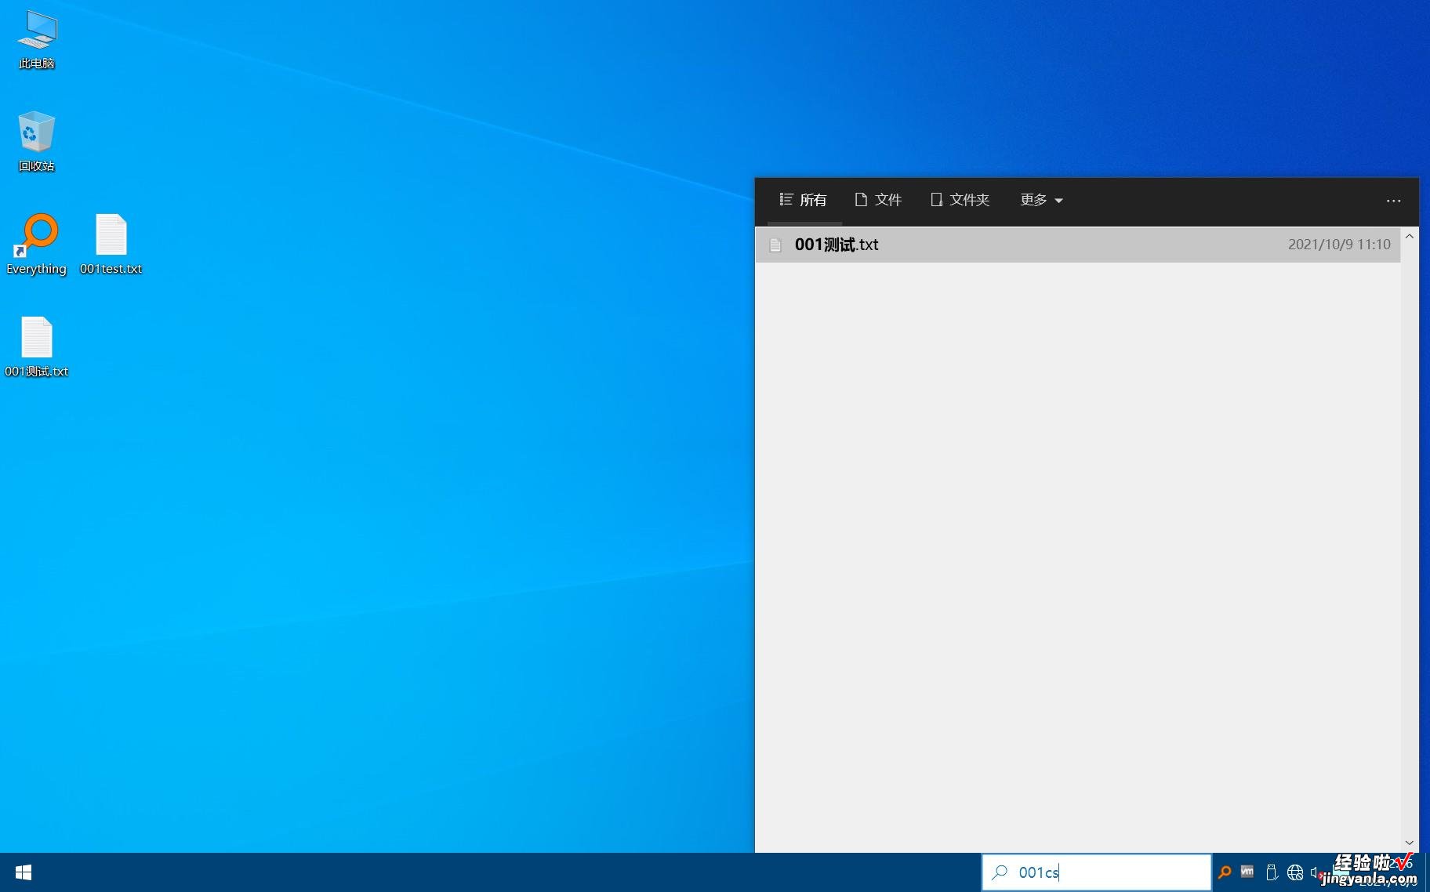Select the 001测试.txt desktop file icon

point(37,346)
